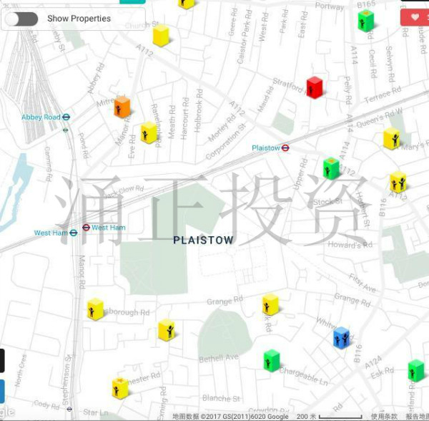Select the West Ham underground roundel icon
The width and height of the screenshot is (429, 421).
tap(86, 228)
